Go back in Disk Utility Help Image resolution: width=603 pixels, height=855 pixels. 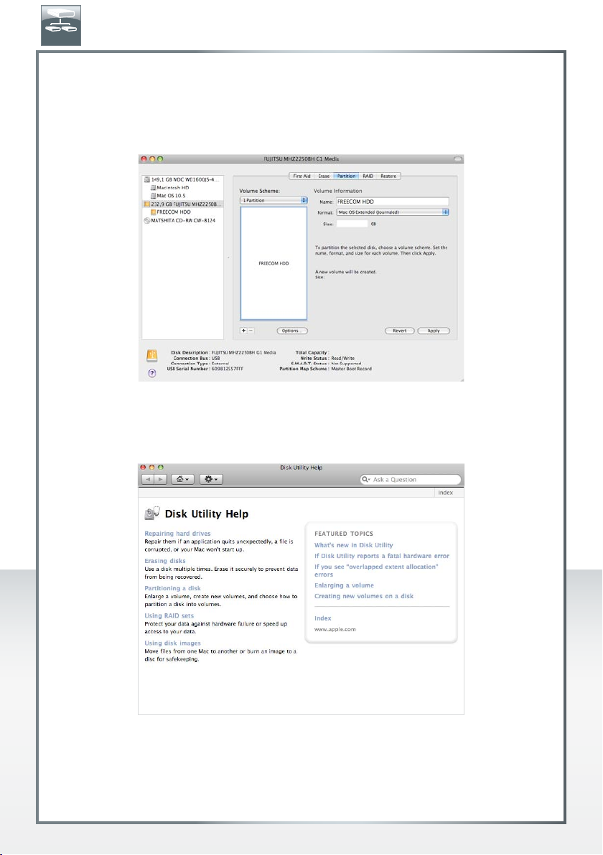click(148, 479)
